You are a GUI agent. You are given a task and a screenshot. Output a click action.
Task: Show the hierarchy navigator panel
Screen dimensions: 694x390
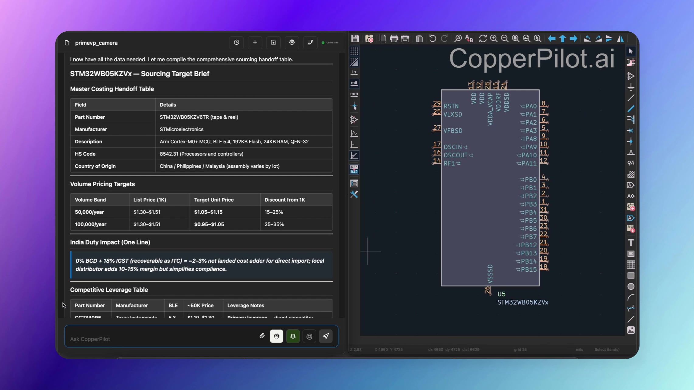pyautogui.click(x=354, y=183)
